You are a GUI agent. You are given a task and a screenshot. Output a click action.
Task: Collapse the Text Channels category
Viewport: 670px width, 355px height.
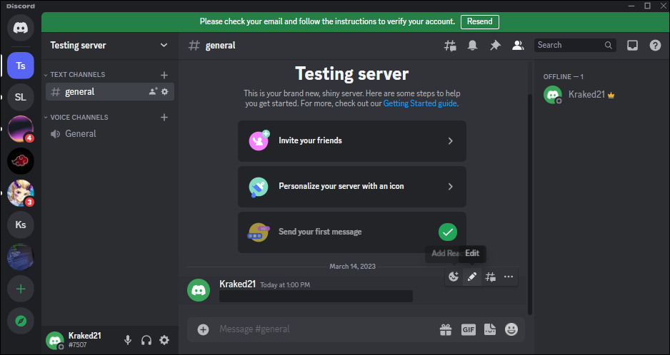[x=77, y=75]
